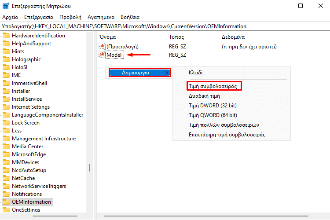330x220 pixels.
Task: Click the folder icon beside Management Infrastructure
Action: pos(6,139)
